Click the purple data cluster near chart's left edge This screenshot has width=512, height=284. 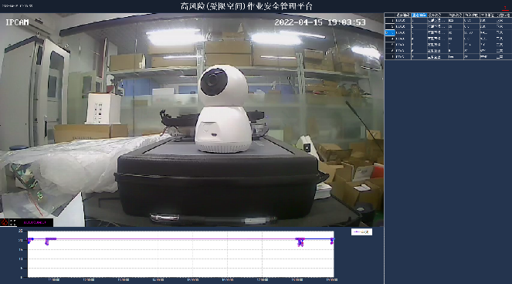pyautogui.click(x=30, y=241)
